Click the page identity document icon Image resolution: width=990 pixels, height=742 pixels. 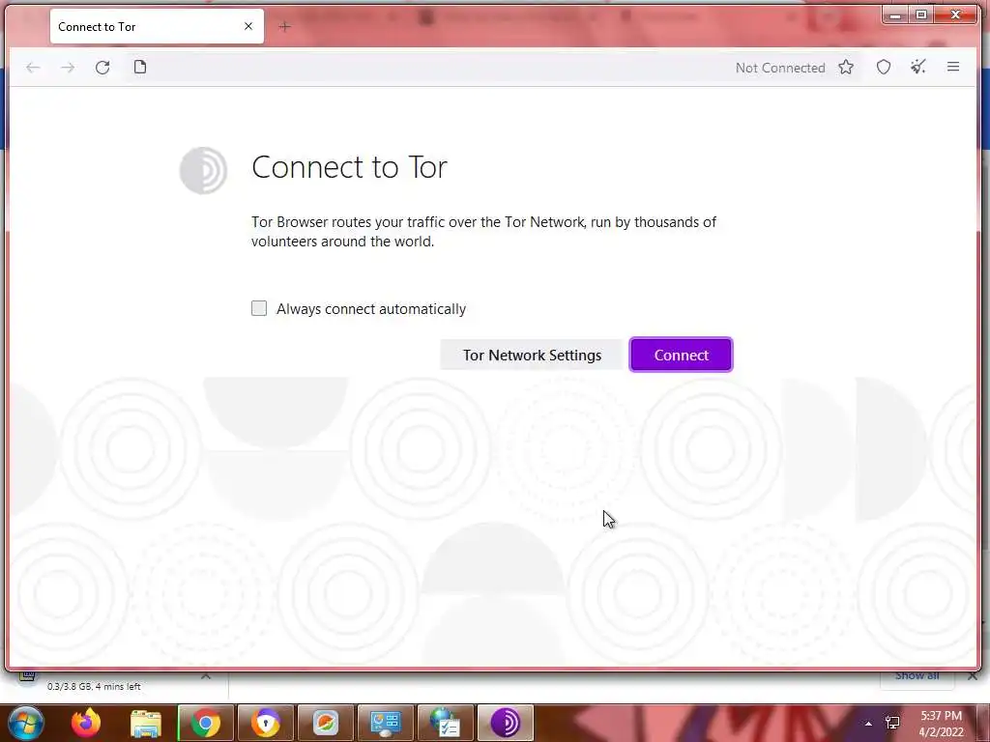coord(140,67)
